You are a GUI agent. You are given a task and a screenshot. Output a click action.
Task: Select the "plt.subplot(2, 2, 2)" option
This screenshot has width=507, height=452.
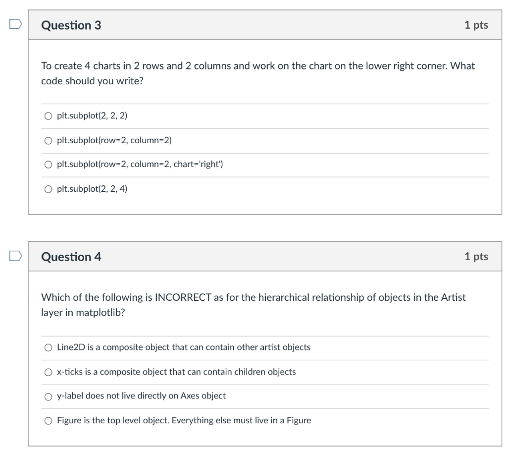click(x=48, y=116)
